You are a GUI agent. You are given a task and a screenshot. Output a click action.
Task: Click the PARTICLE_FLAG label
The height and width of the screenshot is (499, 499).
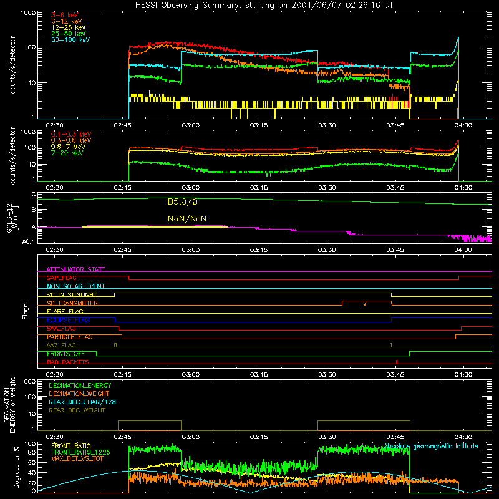click(x=70, y=337)
